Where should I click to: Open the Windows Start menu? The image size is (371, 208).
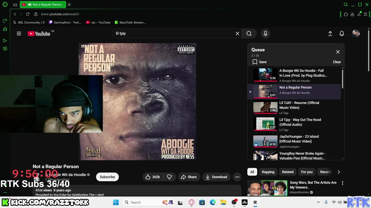pyautogui.click(x=116, y=202)
